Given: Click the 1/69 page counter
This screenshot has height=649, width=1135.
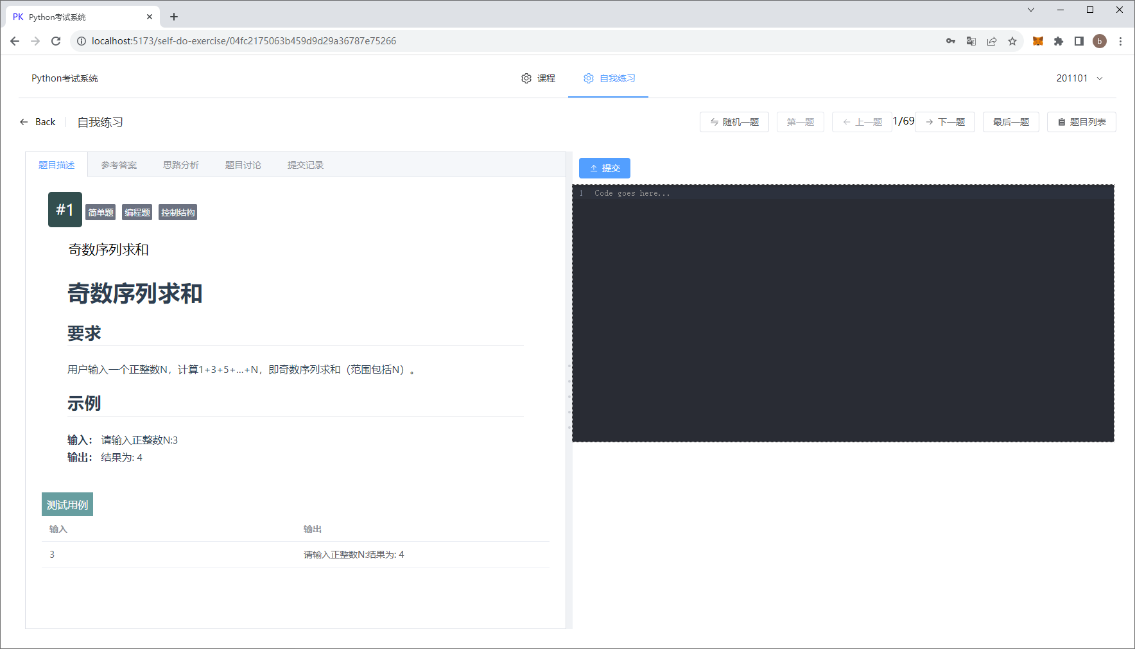Looking at the screenshot, I should (x=903, y=121).
